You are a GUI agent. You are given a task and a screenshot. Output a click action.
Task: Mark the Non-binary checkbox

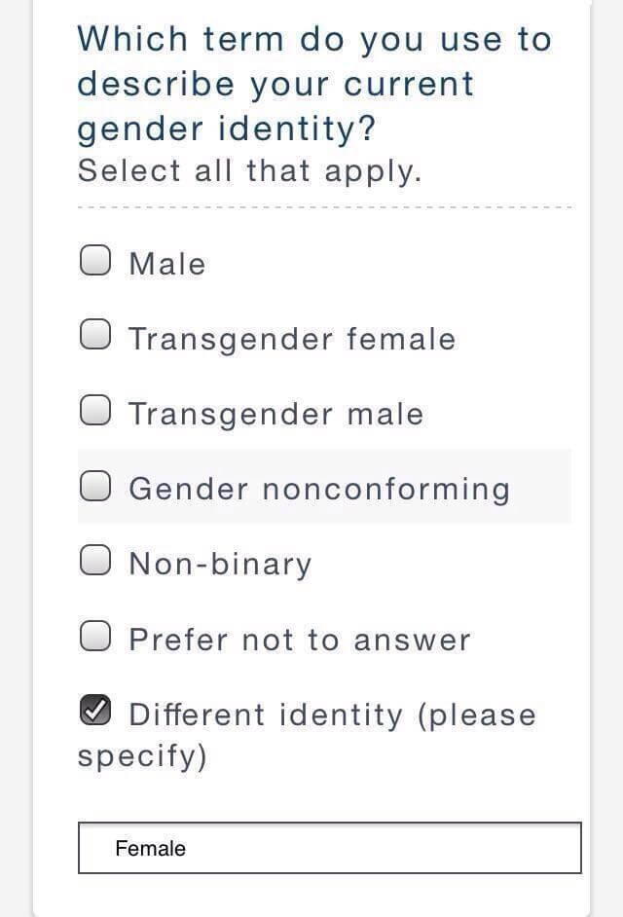(x=94, y=561)
